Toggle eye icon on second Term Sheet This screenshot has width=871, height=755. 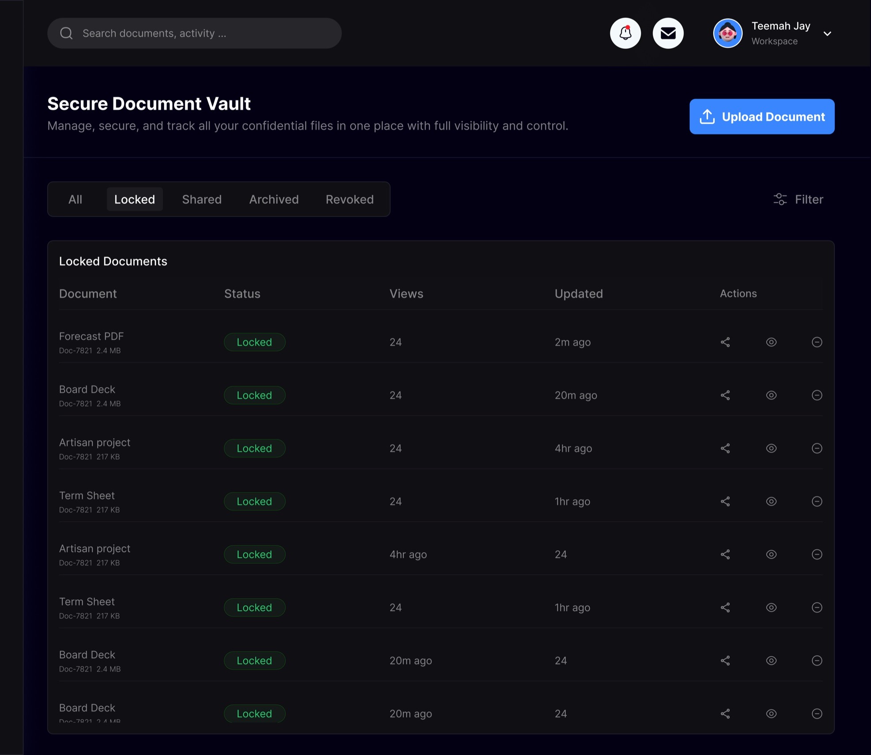click(x=772, y=608)
